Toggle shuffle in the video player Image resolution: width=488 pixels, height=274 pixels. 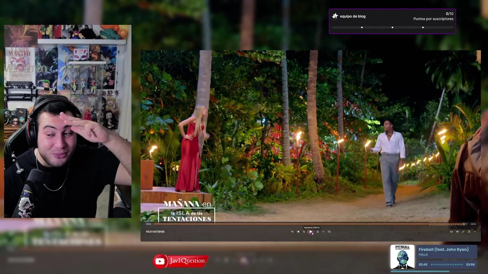click(292, 232)
